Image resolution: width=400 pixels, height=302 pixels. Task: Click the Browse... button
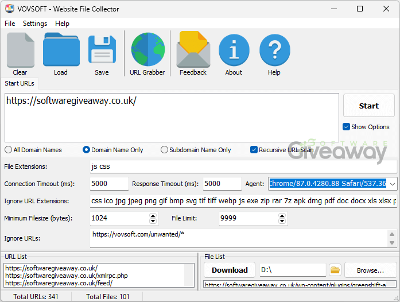coord(370,270)
